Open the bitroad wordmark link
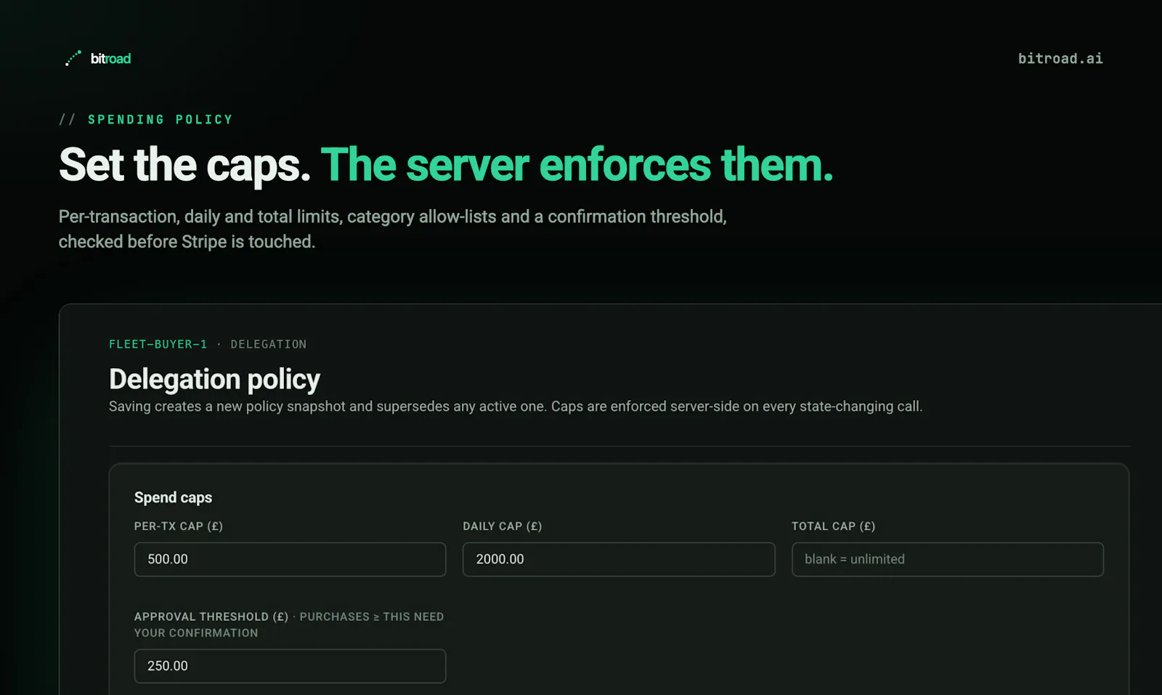 click(110, 59)
